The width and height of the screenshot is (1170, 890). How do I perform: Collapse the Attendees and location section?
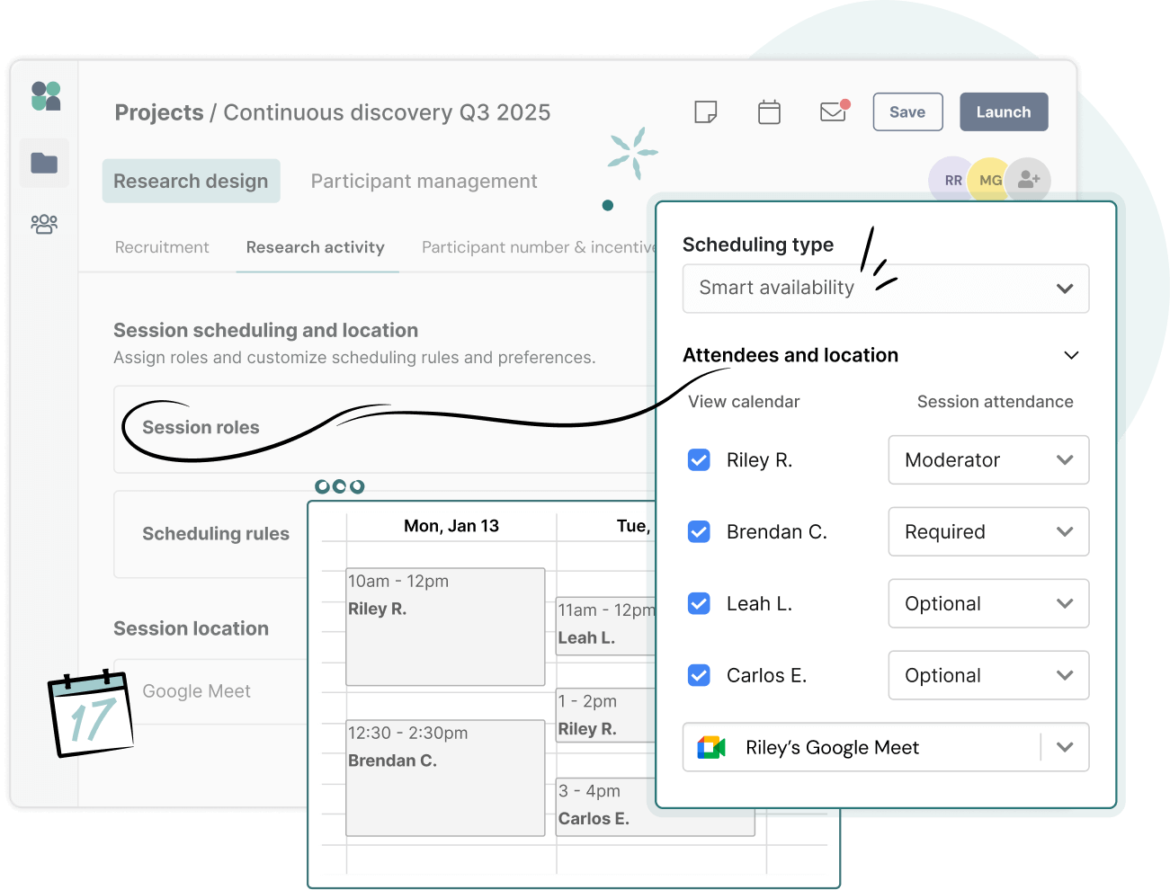[1070, 355]
